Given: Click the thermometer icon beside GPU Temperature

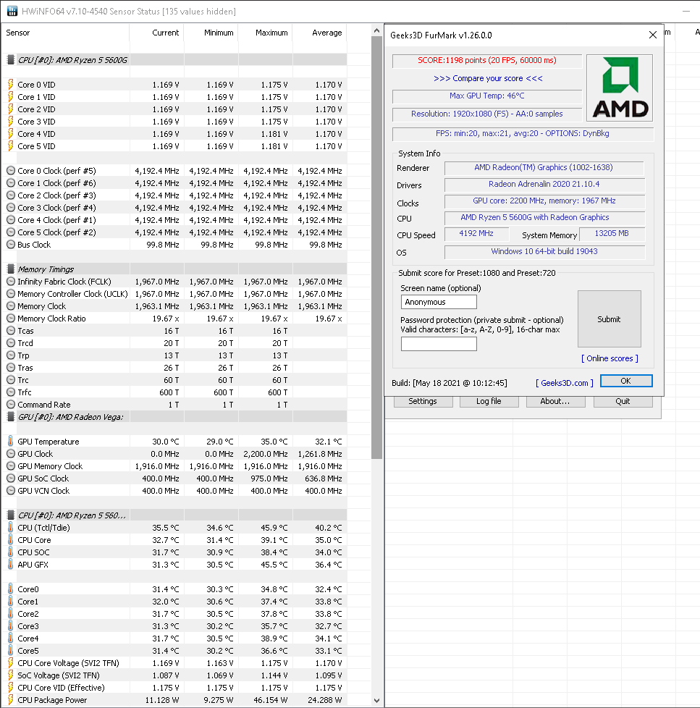Looking at the screenshot, I should pos(10,441).
